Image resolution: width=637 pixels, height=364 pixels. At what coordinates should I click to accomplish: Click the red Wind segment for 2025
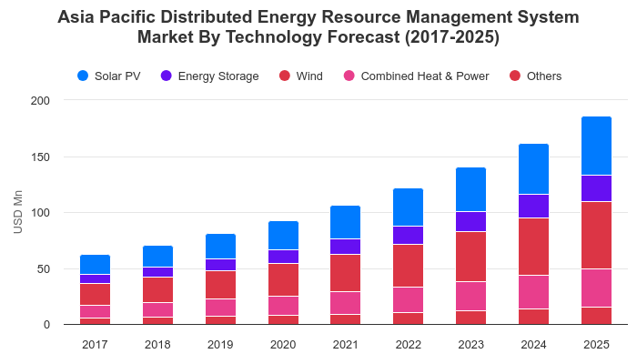pos(596,235)
